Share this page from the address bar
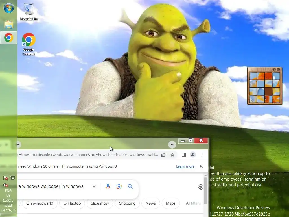This screenshot has height=217, width=289. click(x=163, y=155)
